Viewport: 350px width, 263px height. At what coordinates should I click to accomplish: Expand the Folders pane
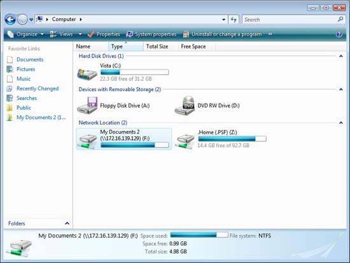[67, 224]
